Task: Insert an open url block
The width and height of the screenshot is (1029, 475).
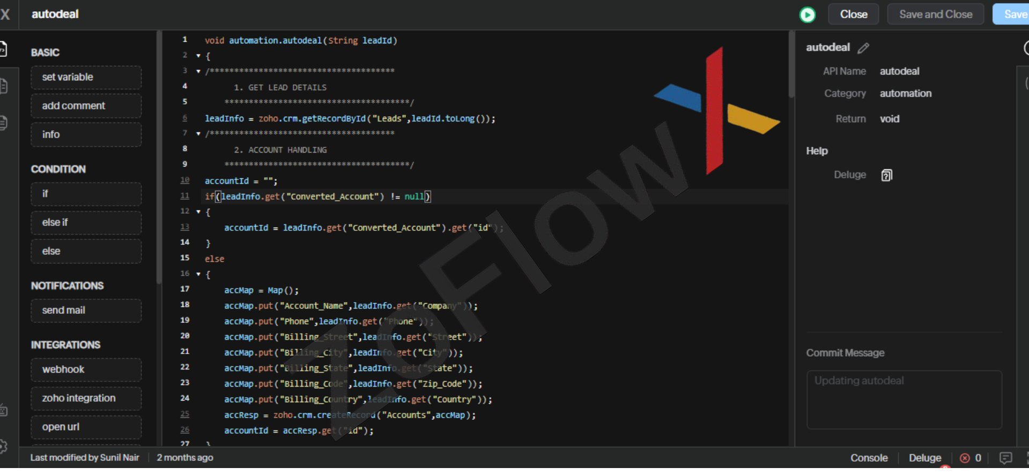Action: (86, 427)
